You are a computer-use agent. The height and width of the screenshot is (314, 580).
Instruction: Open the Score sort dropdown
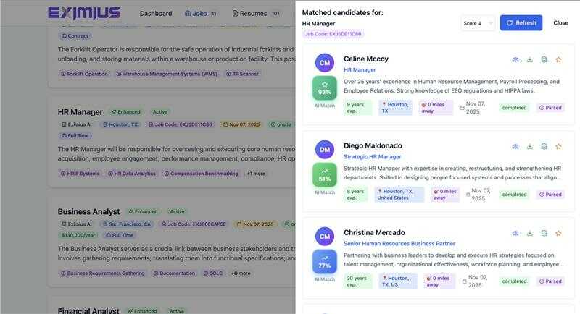[x=478, y=23]
